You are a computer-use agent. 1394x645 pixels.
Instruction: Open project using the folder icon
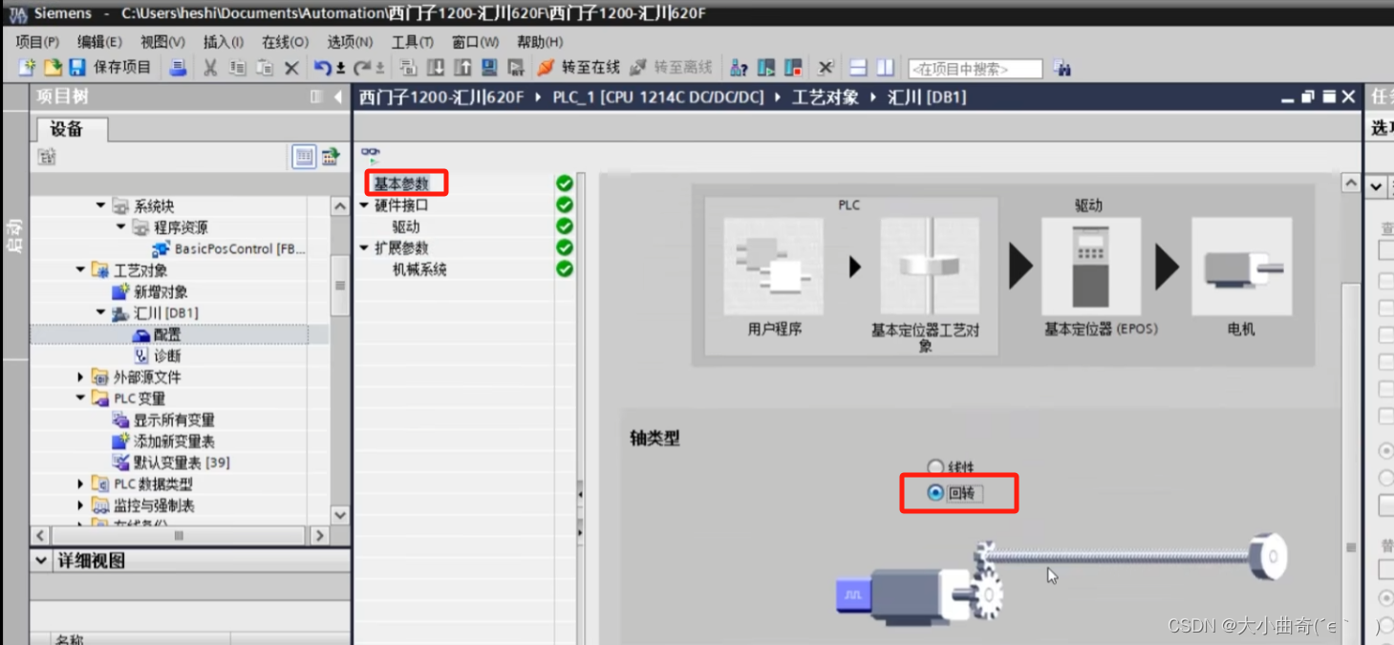click(x=53, y=68)
